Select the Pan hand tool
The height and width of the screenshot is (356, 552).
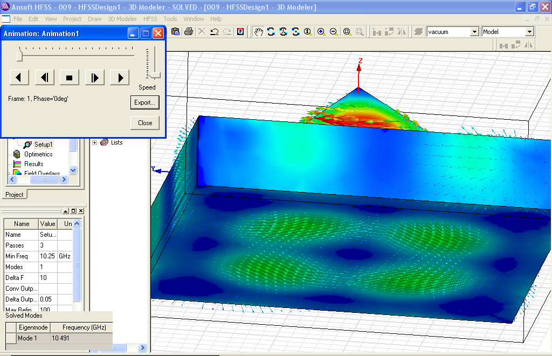pyautogui.click(x=259, y=32)
